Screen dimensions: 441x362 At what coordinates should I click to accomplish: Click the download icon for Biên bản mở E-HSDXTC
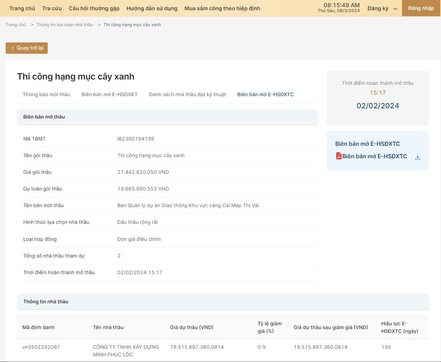point(418,158)
